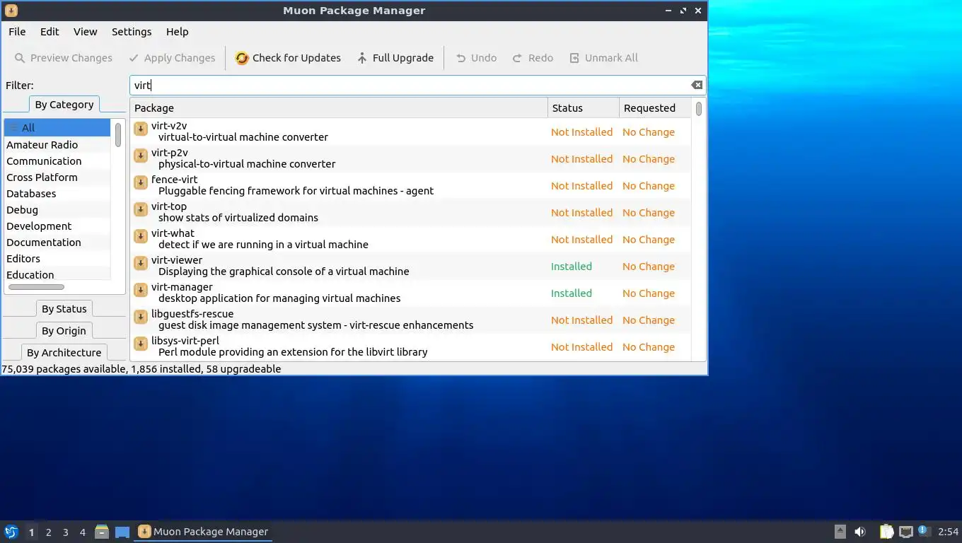Image resolution: width=962 pixels, height=543 pixels.
Task: Click the Check for Updates refresh icon
Action: click(242, 58)
